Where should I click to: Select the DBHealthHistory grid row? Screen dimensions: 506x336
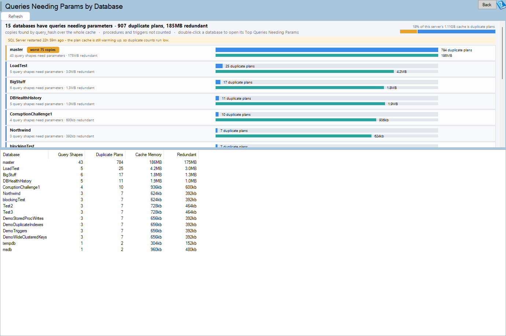click(x=99, y=181)
